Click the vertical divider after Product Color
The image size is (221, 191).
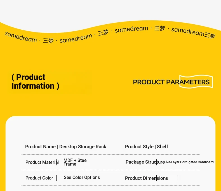[x=57, y=178]
